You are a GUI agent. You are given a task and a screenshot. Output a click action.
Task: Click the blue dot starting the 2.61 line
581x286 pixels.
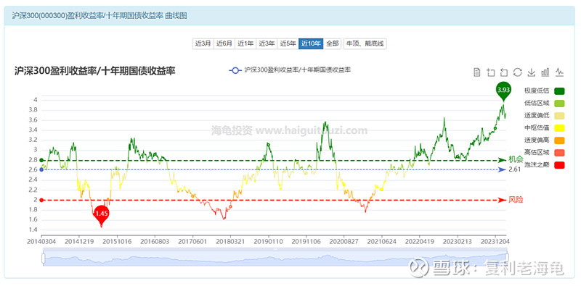click(x=41, y=170)
